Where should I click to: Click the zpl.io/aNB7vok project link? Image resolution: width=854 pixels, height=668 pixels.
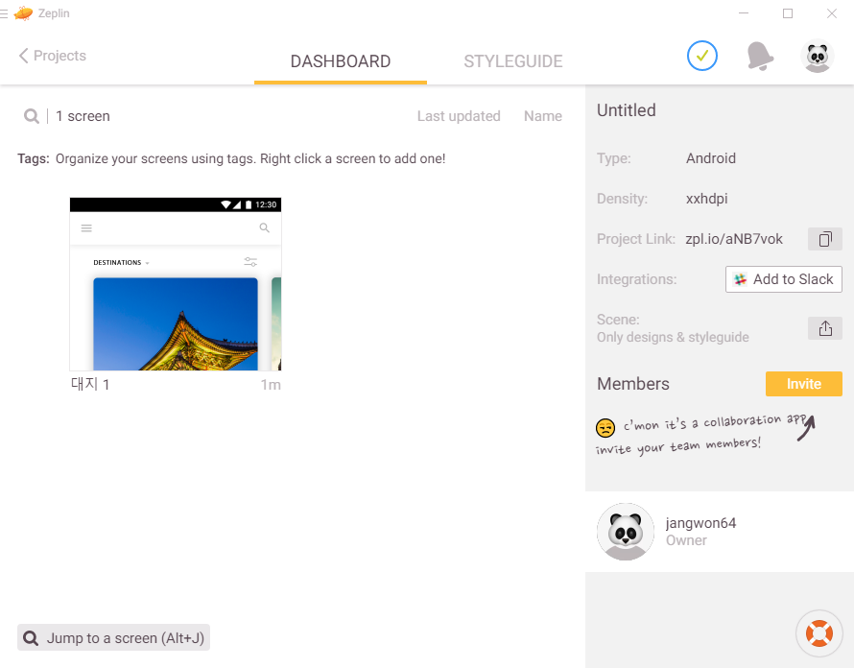click(x=734, y=239)
